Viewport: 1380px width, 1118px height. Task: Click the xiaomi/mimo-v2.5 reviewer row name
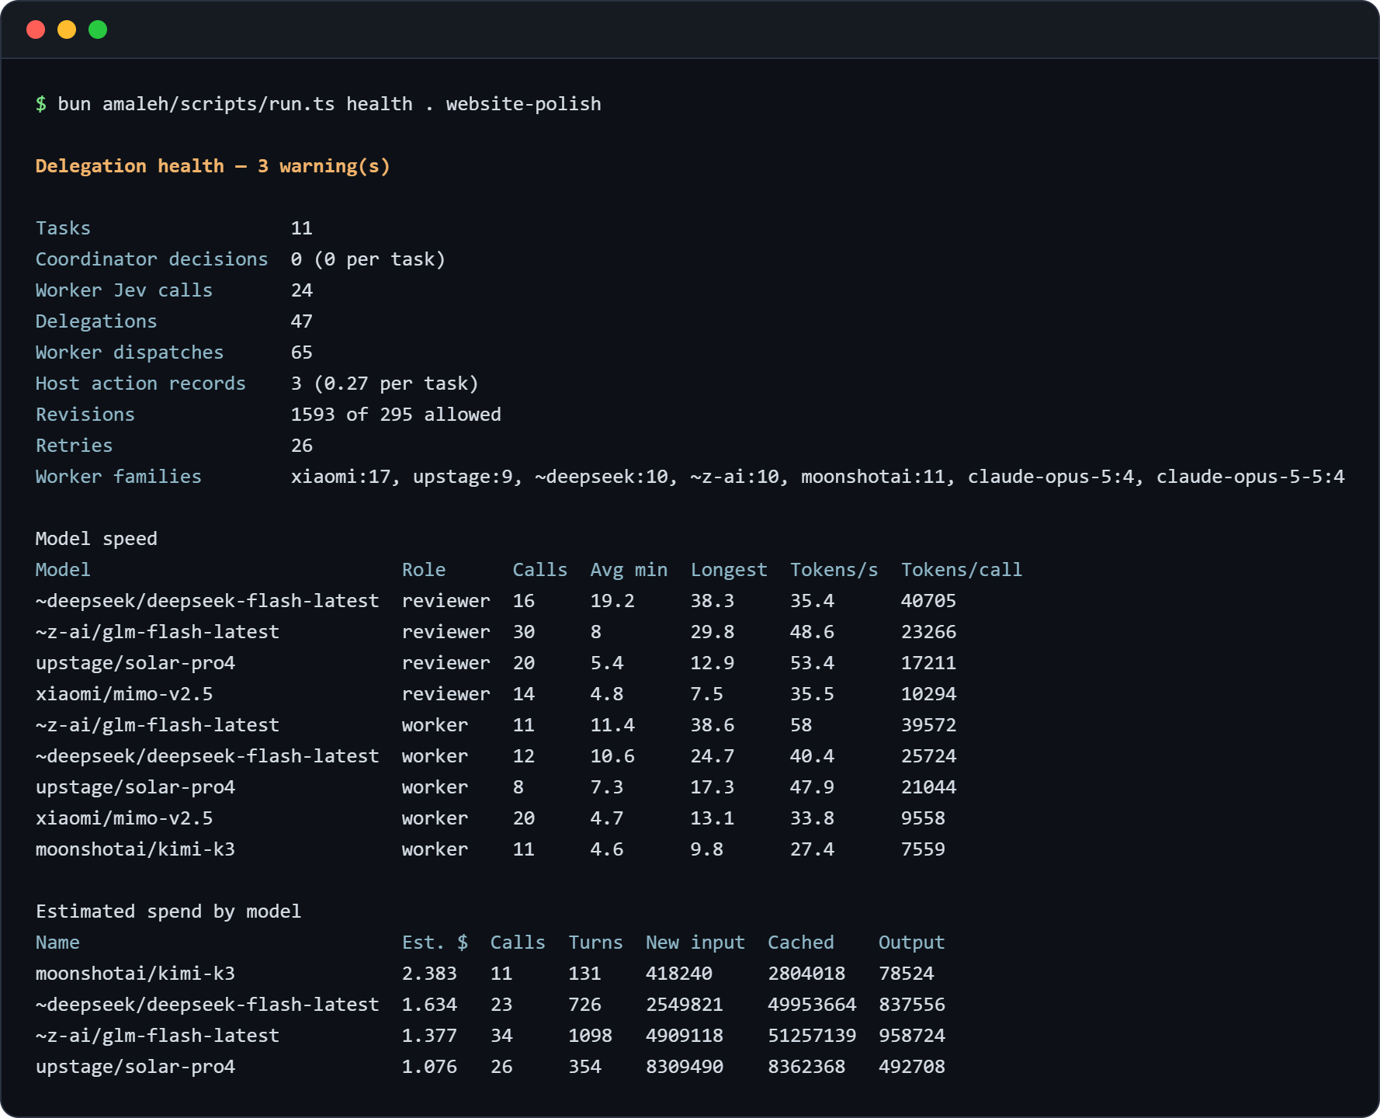pos(124,694)
